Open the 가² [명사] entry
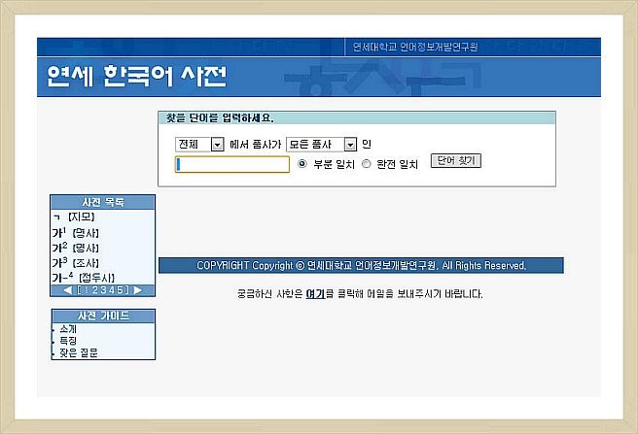The width and height of the screenshot is (638, 434). click(x=76, y=248)
